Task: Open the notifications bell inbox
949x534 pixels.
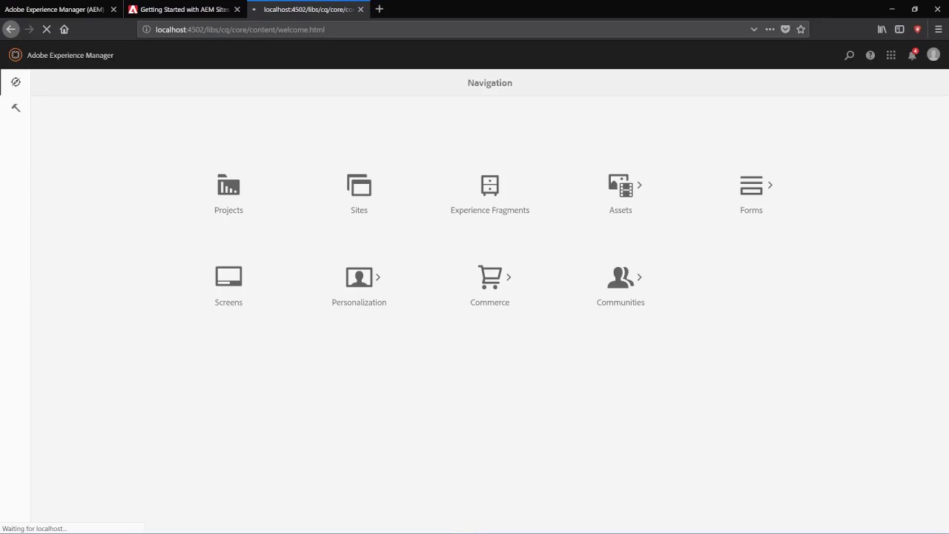Action: click(913, 55)
